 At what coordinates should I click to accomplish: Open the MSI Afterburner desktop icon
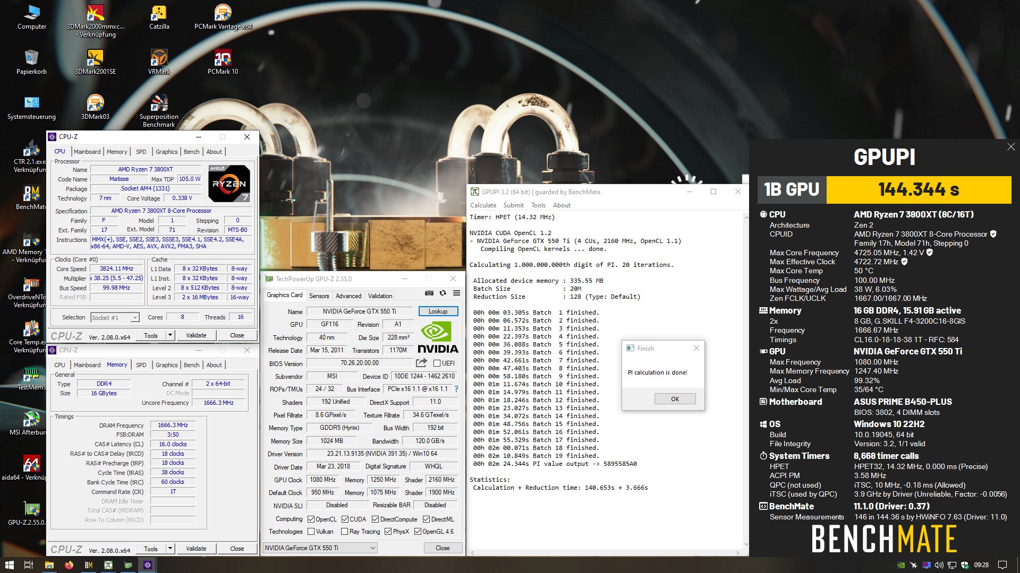pyautogui.click(x=30, y=423)
